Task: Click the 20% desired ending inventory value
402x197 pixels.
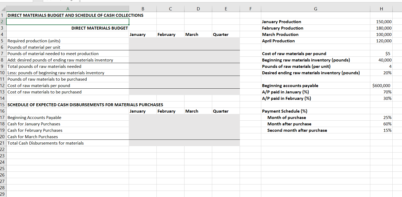Action: 387,73
